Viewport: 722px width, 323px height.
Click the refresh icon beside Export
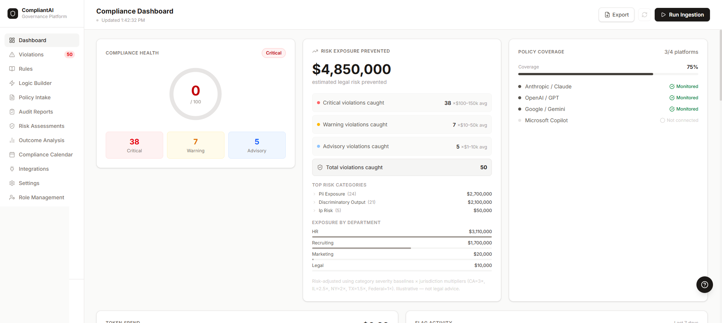(x=645, y=15)
